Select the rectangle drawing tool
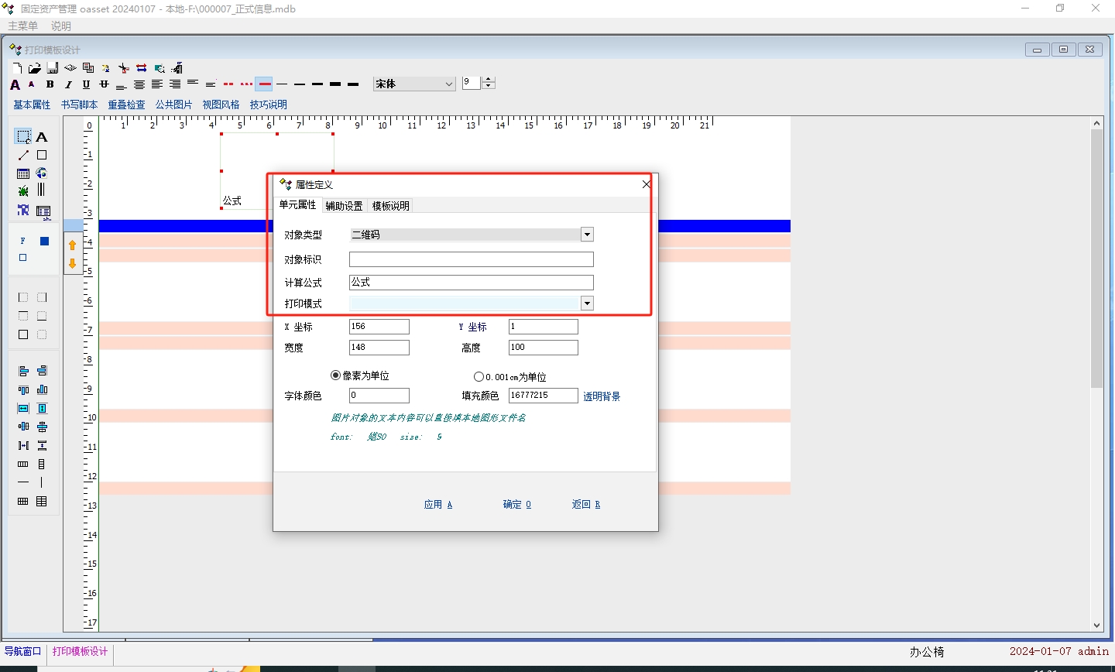 point(42,156)
